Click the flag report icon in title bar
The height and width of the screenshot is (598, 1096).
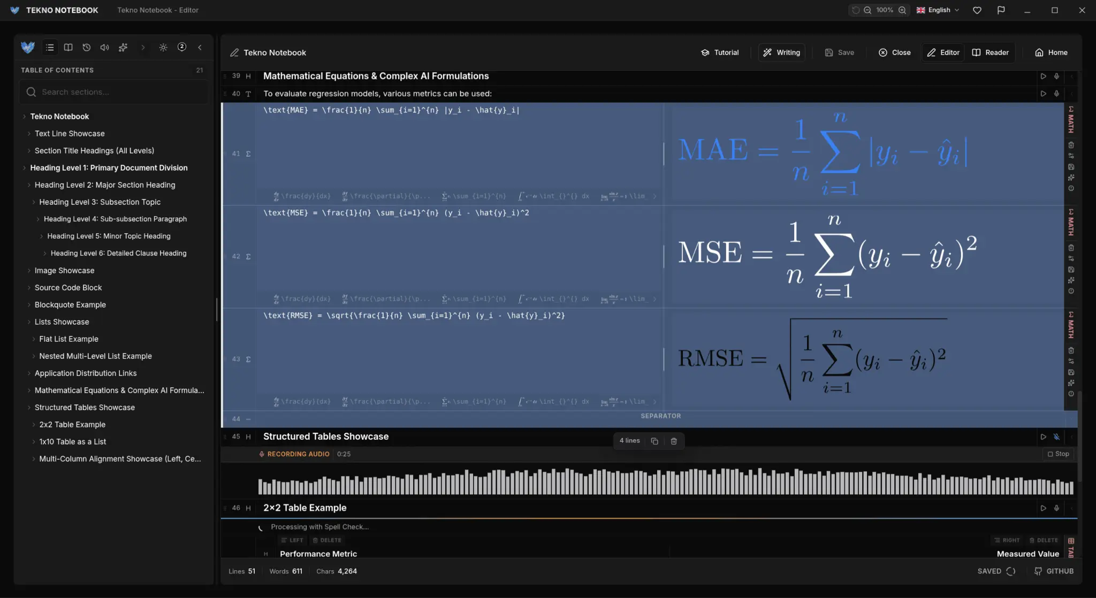(x=1001, y=10)
